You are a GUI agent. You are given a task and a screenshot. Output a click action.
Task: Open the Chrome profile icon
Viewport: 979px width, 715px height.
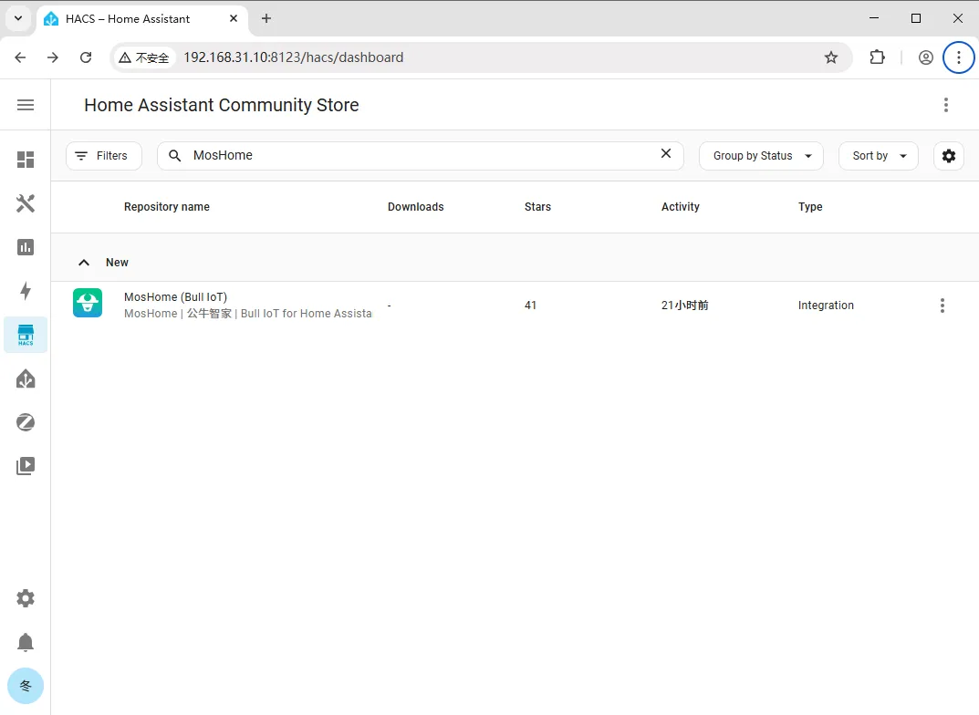click(x=926, y=57)
